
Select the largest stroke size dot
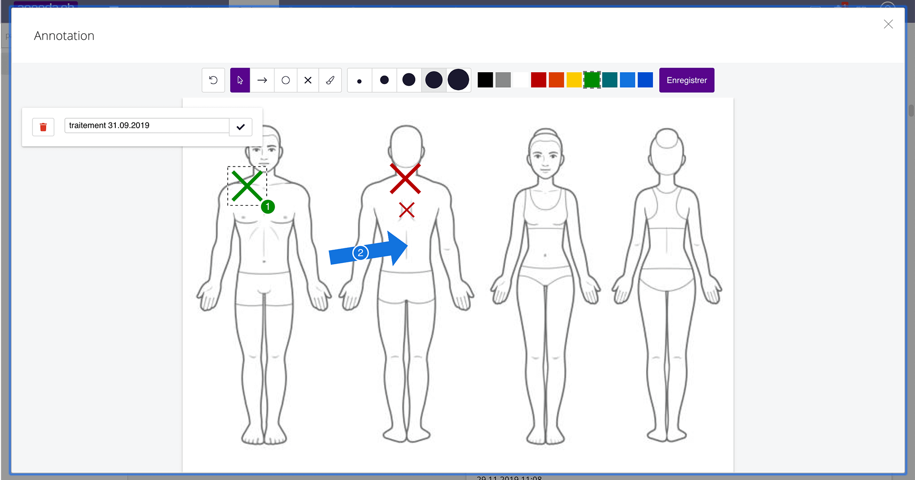pos(458,80)
